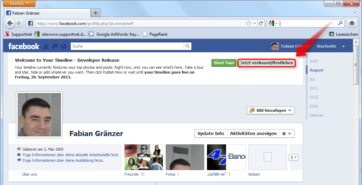Click the Facebook search magnifier button

coord(188,46)
